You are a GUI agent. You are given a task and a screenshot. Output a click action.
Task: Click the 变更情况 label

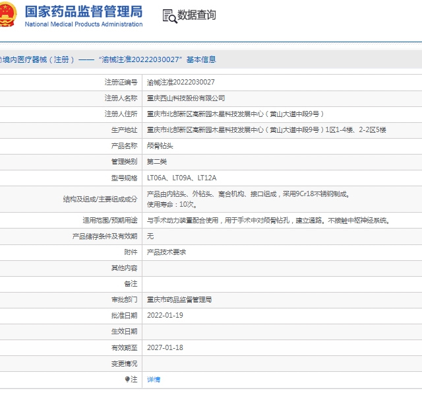pos(124,364)
